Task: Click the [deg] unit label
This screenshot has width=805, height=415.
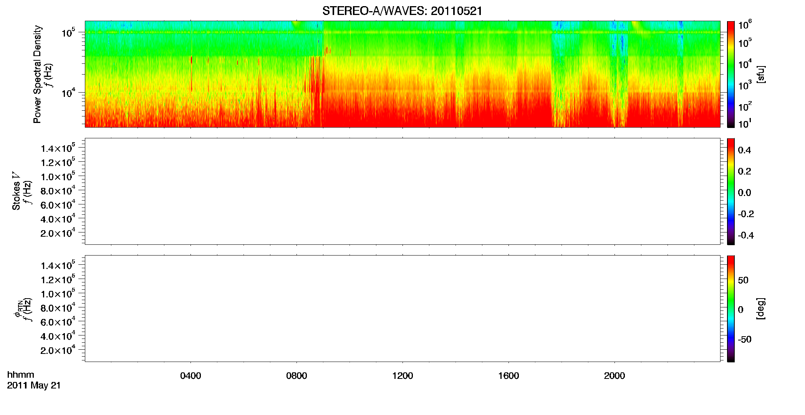Action: pyautogui.click(x=760, y=309)
